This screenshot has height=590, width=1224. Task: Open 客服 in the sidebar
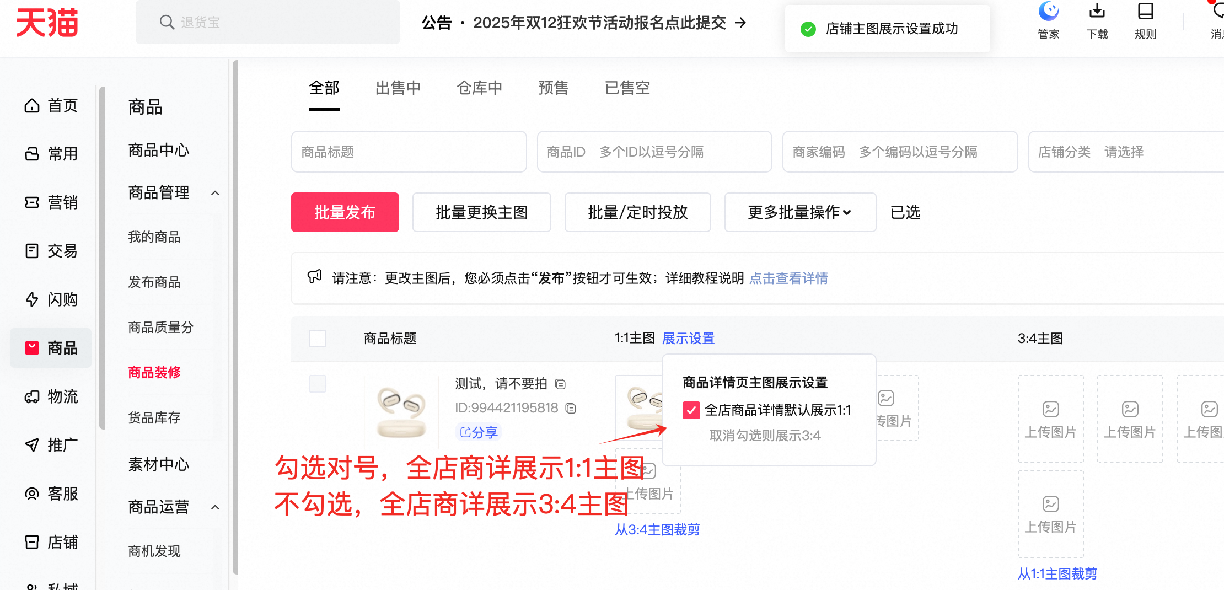(51, 494)
